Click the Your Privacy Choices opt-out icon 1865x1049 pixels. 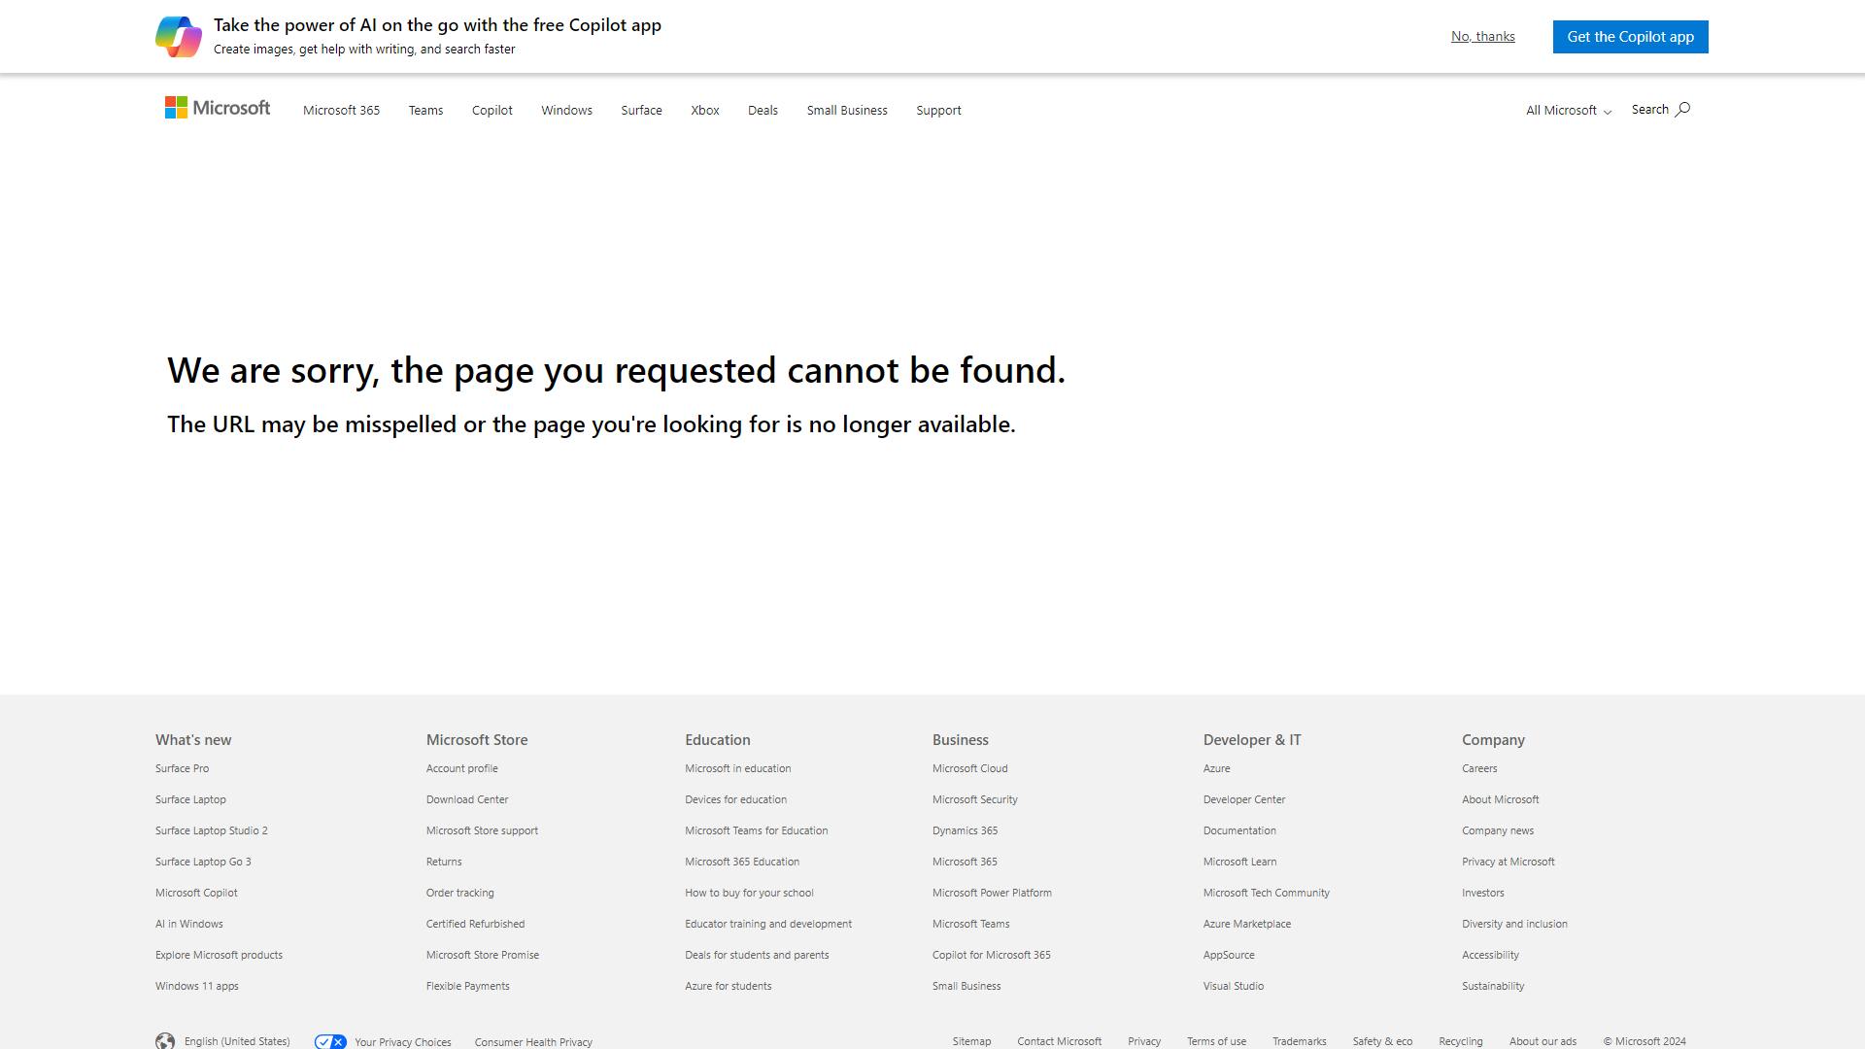pyautogui.click(x=330, y=1040)
